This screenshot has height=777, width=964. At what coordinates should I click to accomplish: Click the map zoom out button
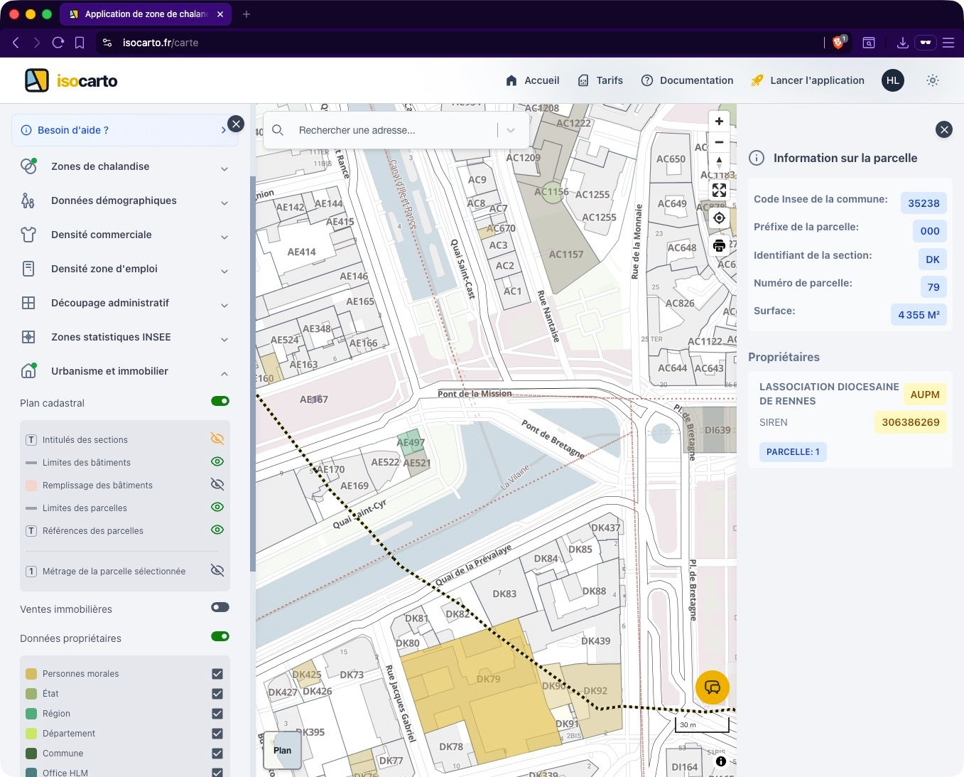click(x=719, y=142)
